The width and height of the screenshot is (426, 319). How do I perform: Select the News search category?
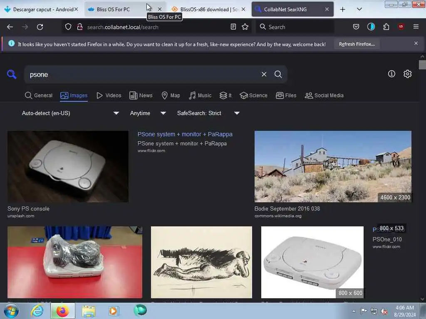141,96
